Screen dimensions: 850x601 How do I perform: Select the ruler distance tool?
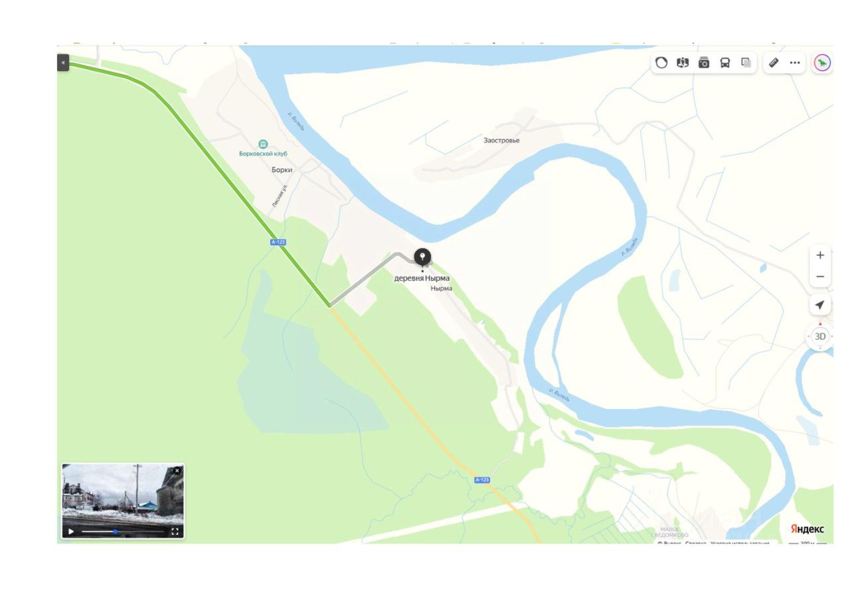coord(774,62)
